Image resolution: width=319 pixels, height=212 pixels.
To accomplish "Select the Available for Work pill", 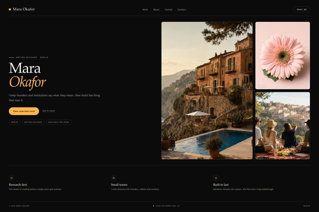I will click(x=58, y=122).
